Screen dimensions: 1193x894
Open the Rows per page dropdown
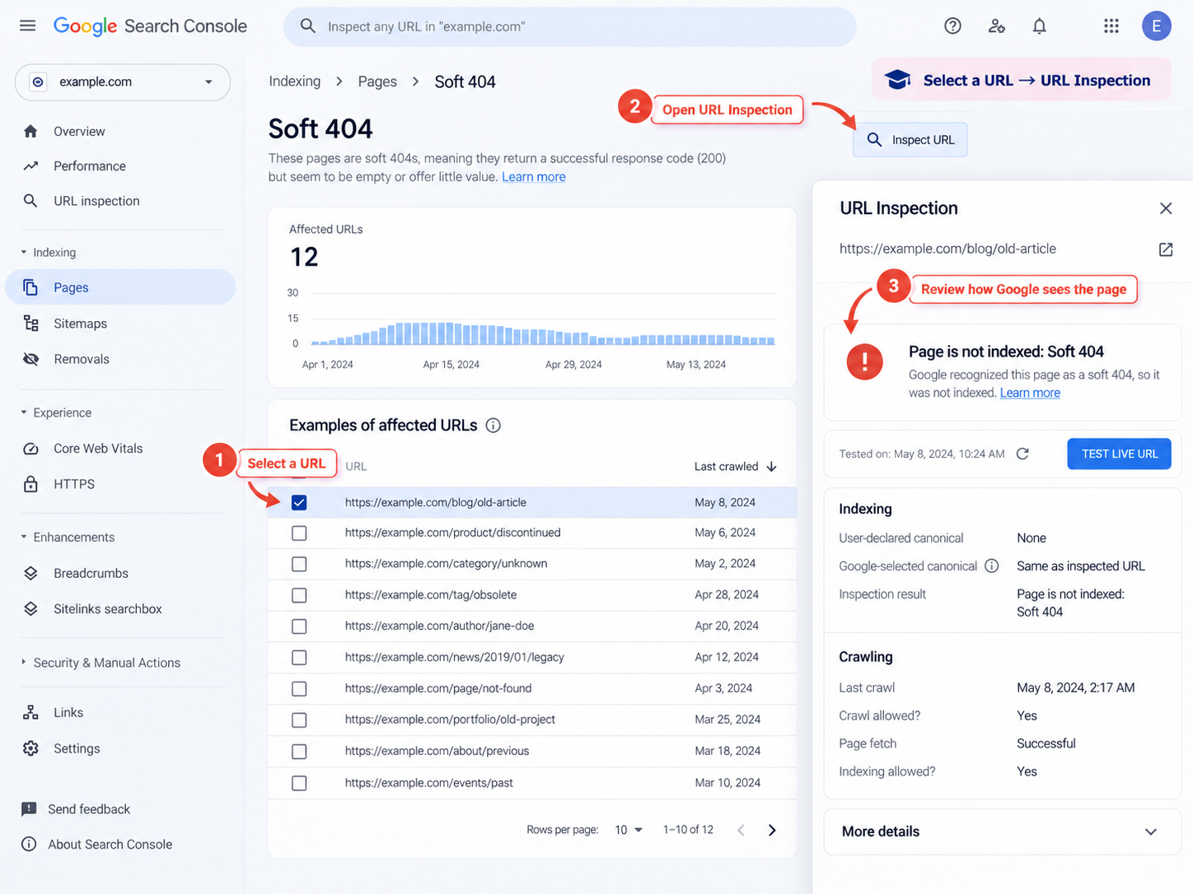pyautogui.click(x=628, y=830)
